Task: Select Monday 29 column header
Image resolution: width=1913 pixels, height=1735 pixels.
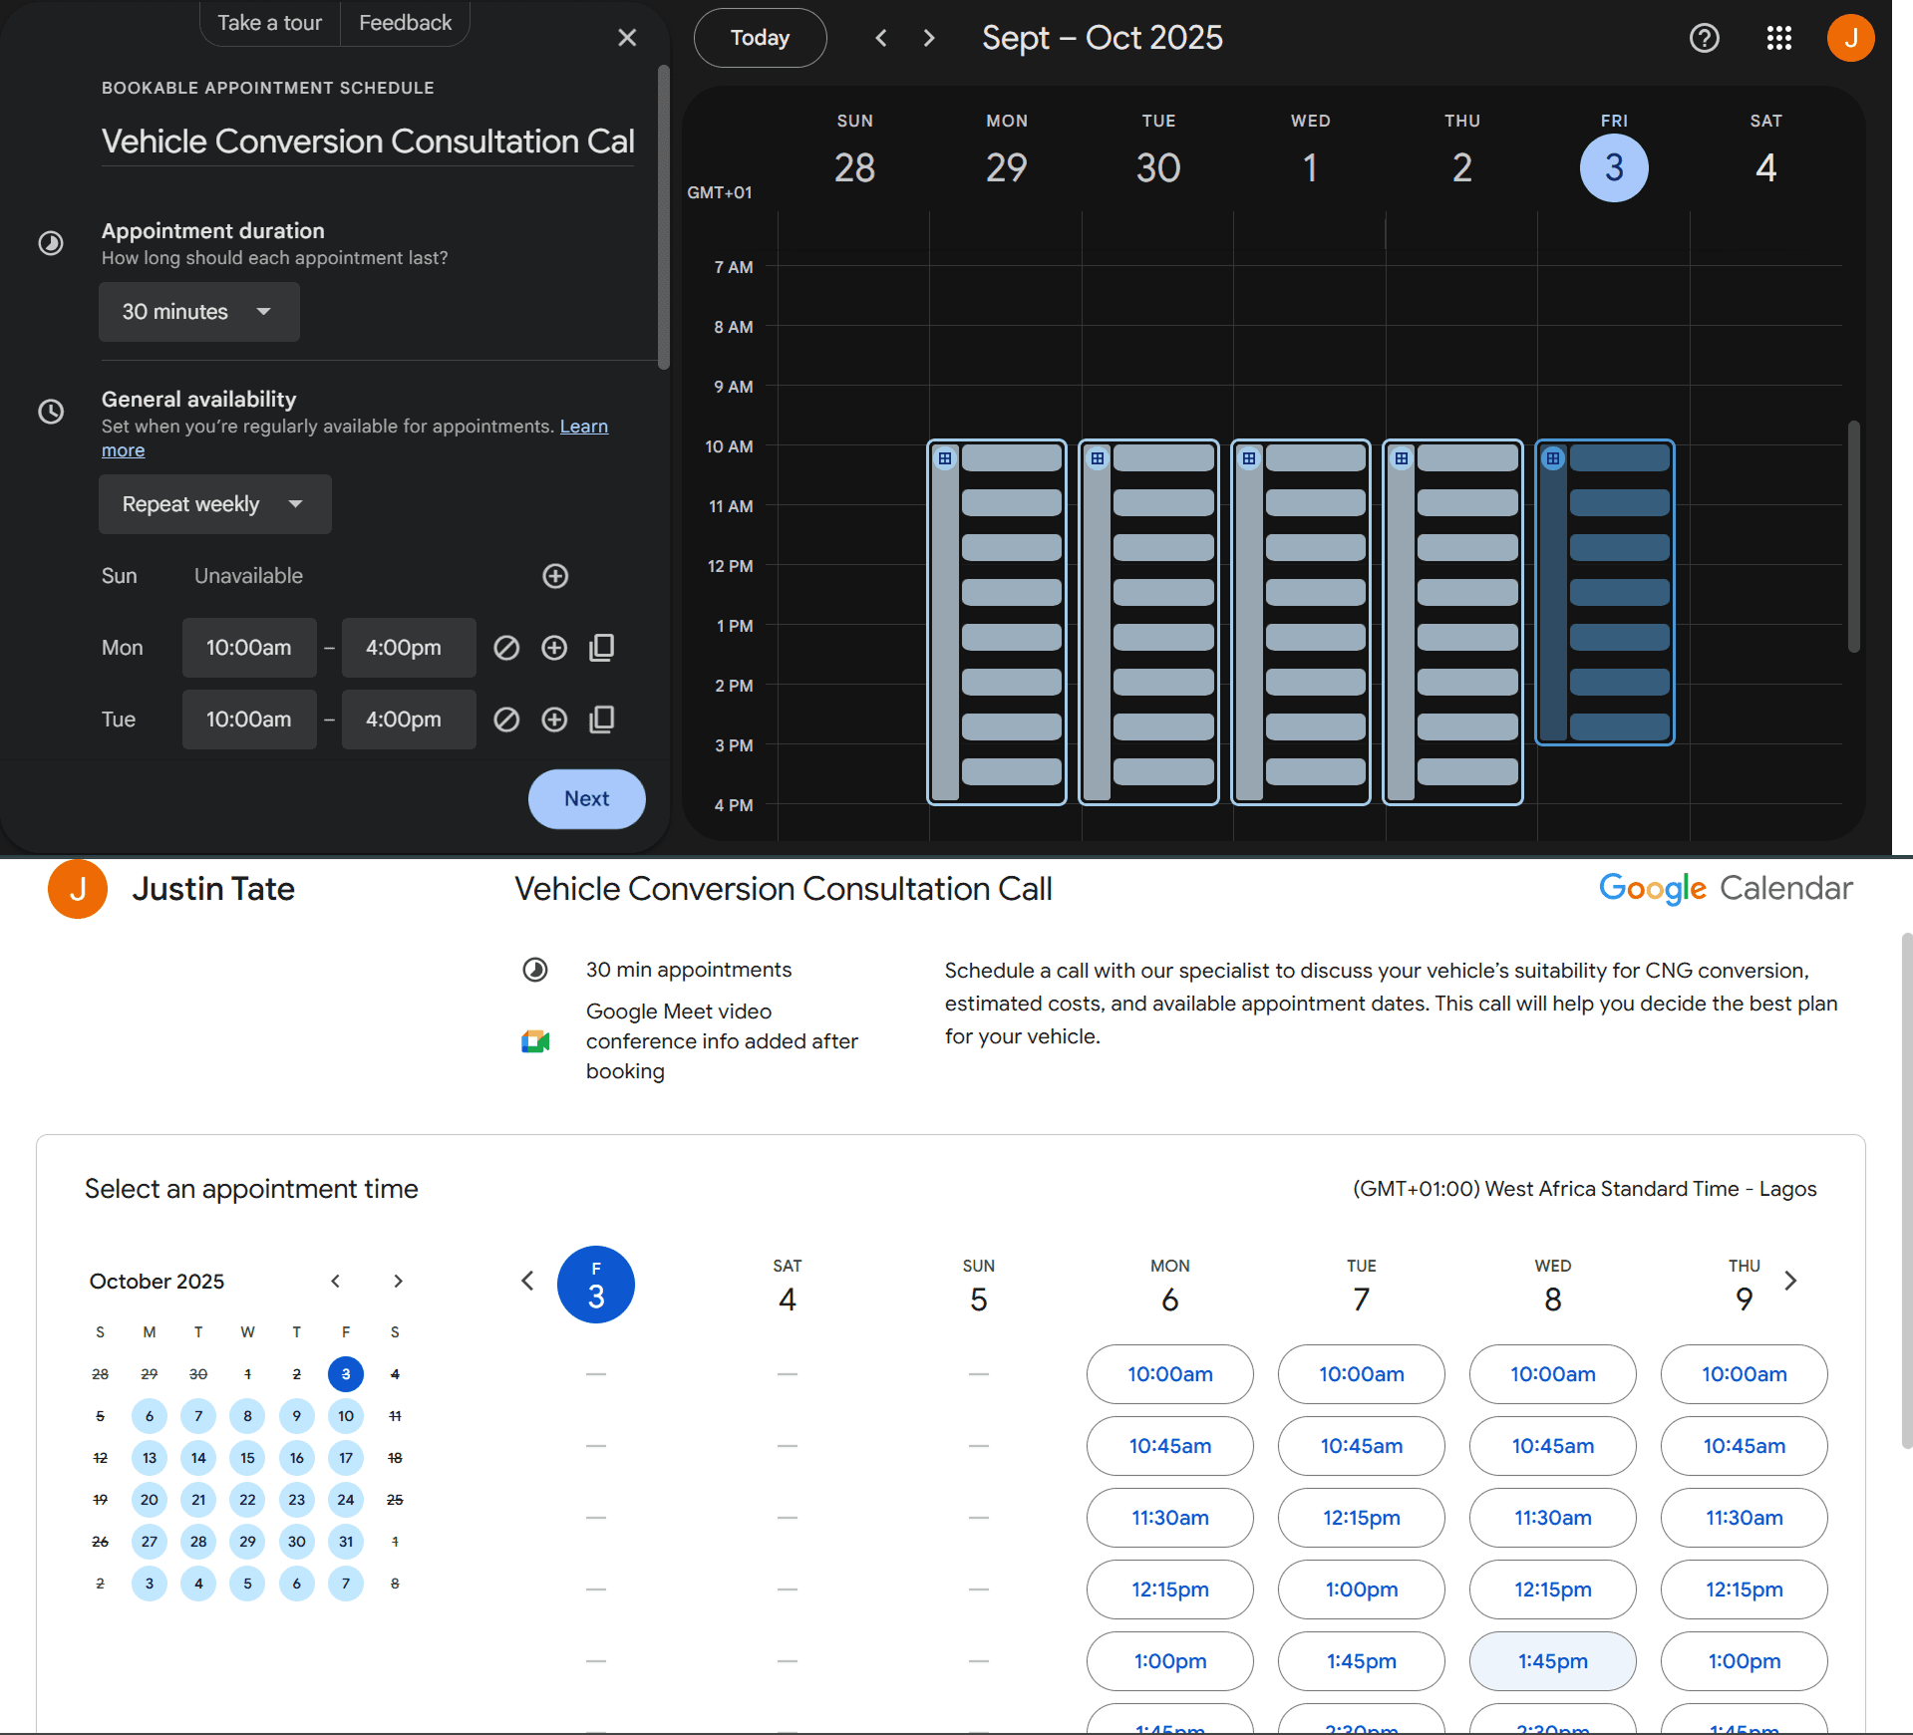Action: [x=1007, y=149]
